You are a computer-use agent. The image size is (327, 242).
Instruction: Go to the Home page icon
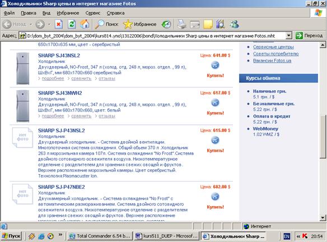85,24
